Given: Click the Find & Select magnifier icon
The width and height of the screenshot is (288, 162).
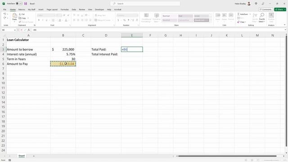Looking at the screenshot, I should point(262,15).
